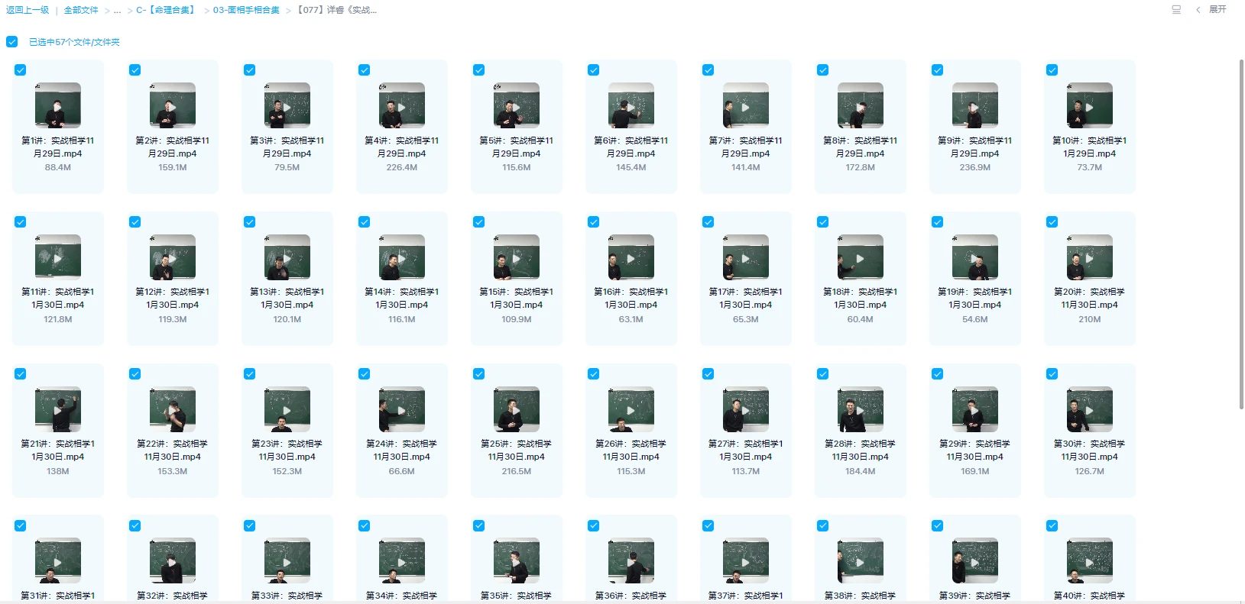
Task: Open the 03-面相手相合集 breadcrumb link
Action: pyautogui.click(x=246, y=11)
